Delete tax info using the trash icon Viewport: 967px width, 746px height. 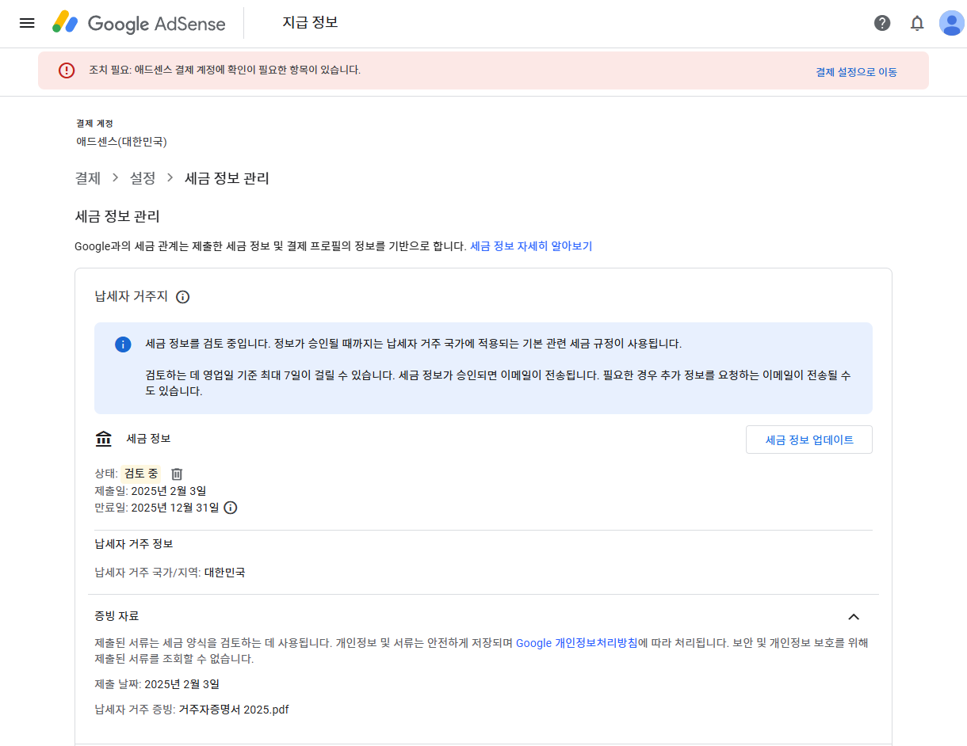(x=176, y=473)
